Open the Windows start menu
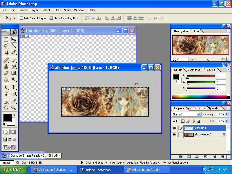Screen dimensions: 232x174 (14, 170)
